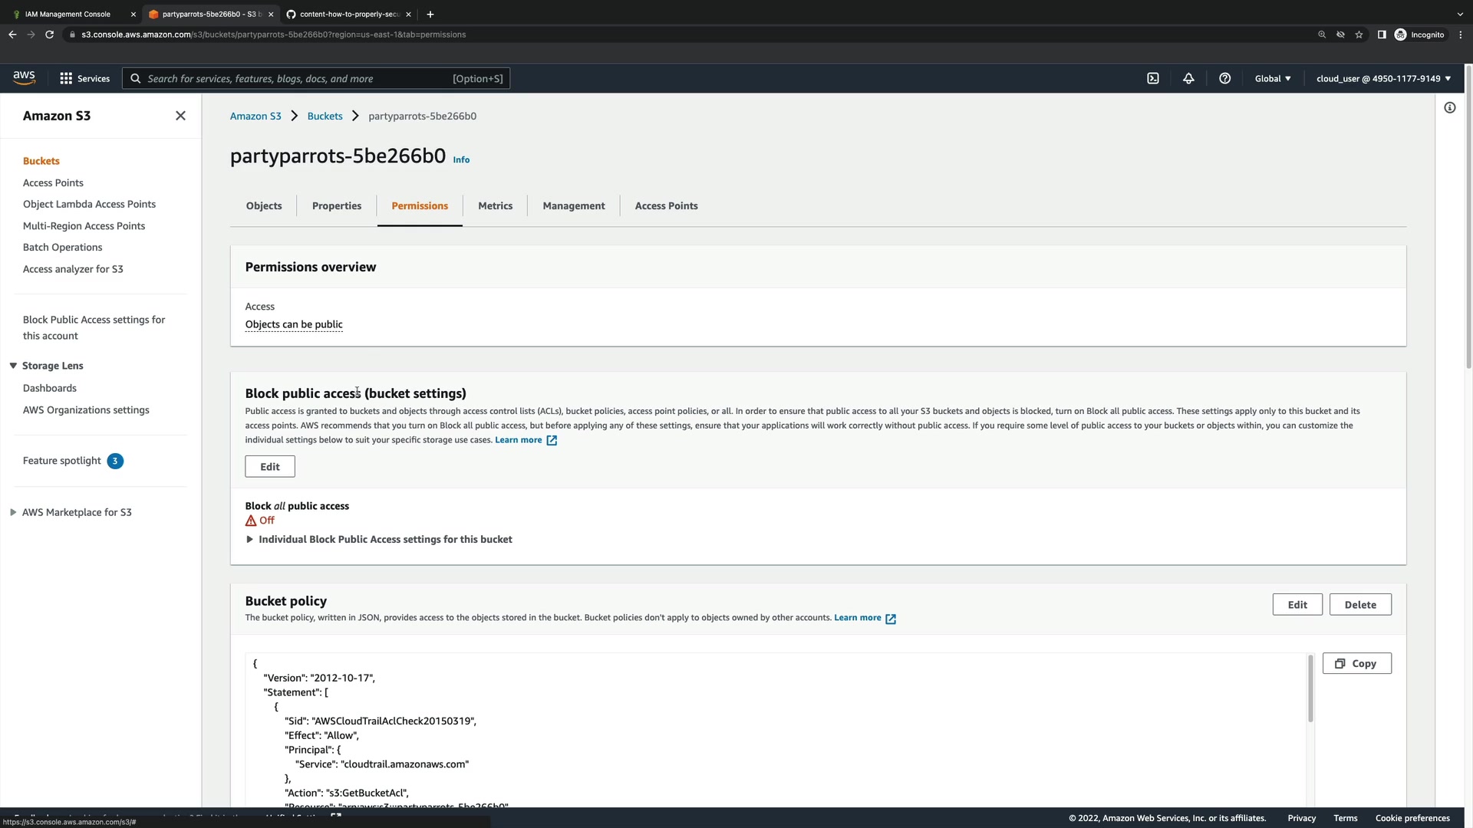1473x828 pixels.
Task: Delete the bucket policy
Action: [1359, 604]
